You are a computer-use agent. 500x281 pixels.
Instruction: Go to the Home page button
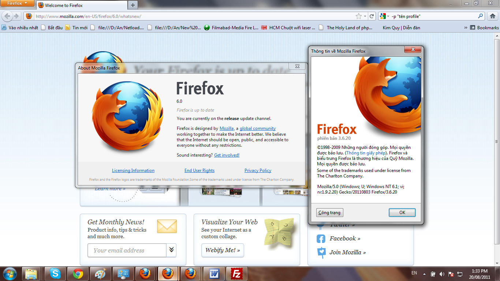coord(492,16)
